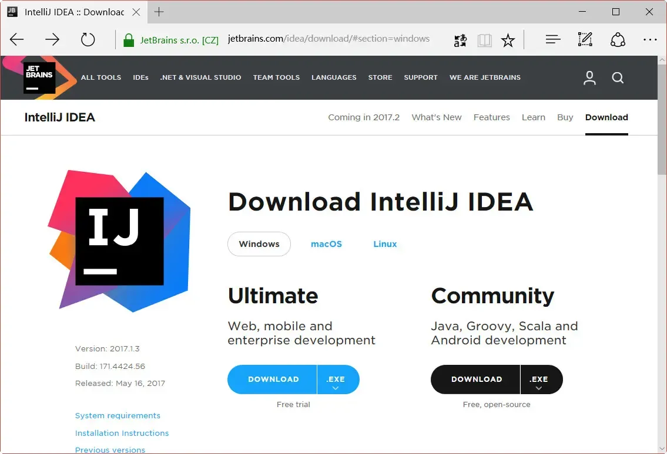Viewport: 667px width, 454px height.
Task: Click the Ultimate heading
Action: click(x=273, y=296)
